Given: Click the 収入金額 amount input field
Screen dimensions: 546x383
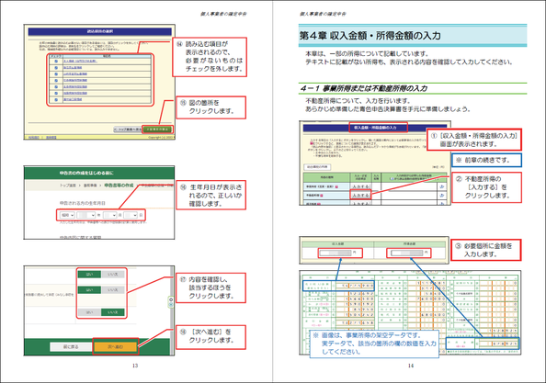Looking at the screenshot, I should (336, 253).
